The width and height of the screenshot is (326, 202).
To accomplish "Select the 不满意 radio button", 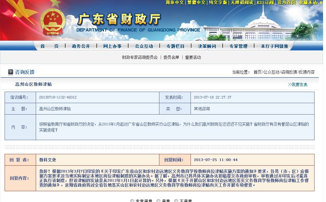I will 176,201.
